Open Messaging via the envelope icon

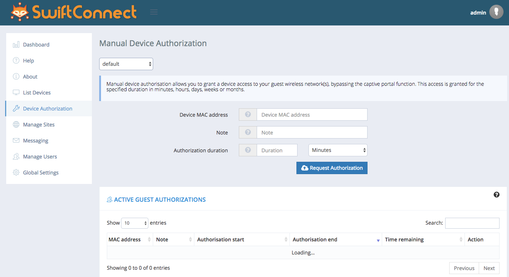[x=16, y=140]
